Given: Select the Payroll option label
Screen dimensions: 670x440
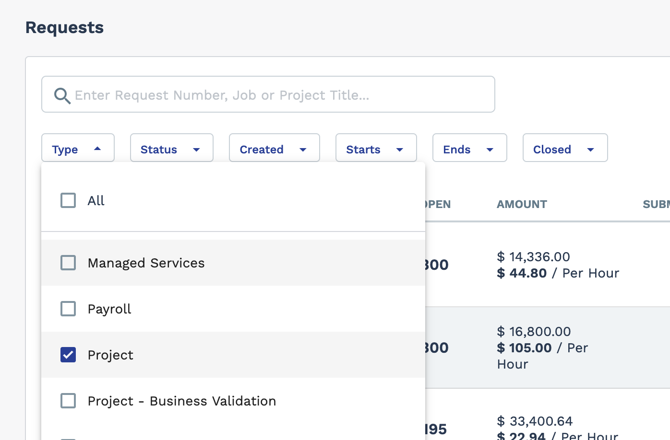Looking at the screenshot, I should pyautogui.click(x=109, y=309).
